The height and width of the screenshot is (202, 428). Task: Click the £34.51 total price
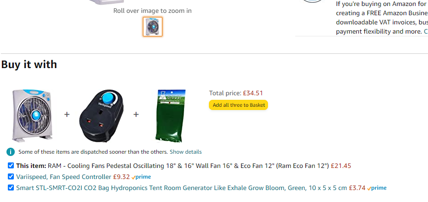click(253, 93)
